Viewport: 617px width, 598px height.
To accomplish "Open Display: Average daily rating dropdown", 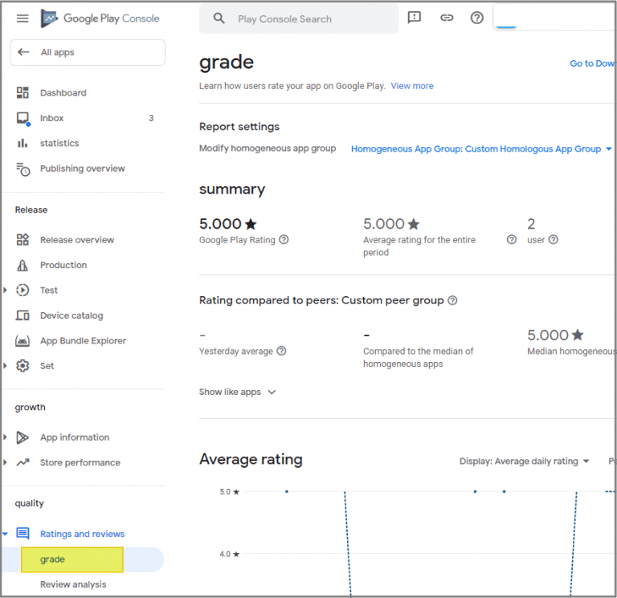I will coord(524,462).
